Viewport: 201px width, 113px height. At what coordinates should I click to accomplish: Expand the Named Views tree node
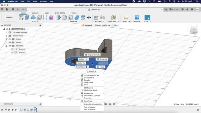click(x=6, y=36)
